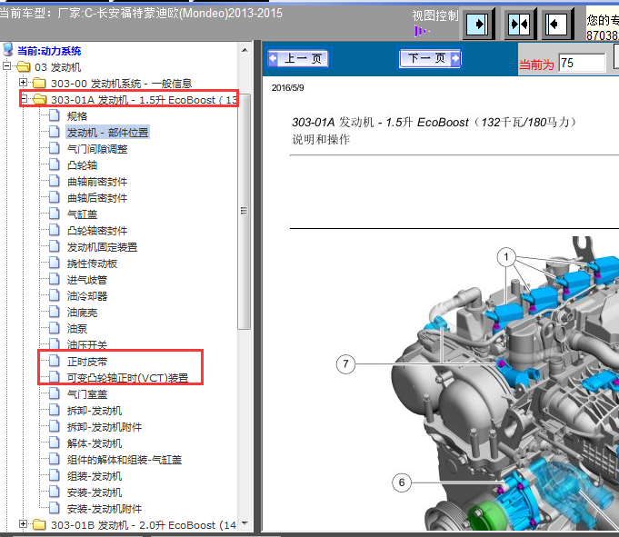Click the folder icon for 303-00 发动机系统
Image resolution: width=619 pixels, height=537 pixels.
39,84
